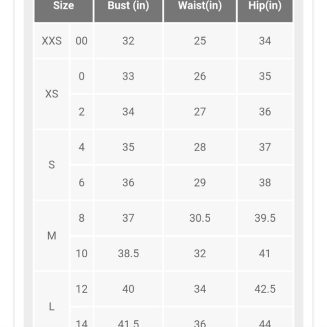The image size is (327, 327).
Task: Select the XS size label cell
Action: coord(52,94)
